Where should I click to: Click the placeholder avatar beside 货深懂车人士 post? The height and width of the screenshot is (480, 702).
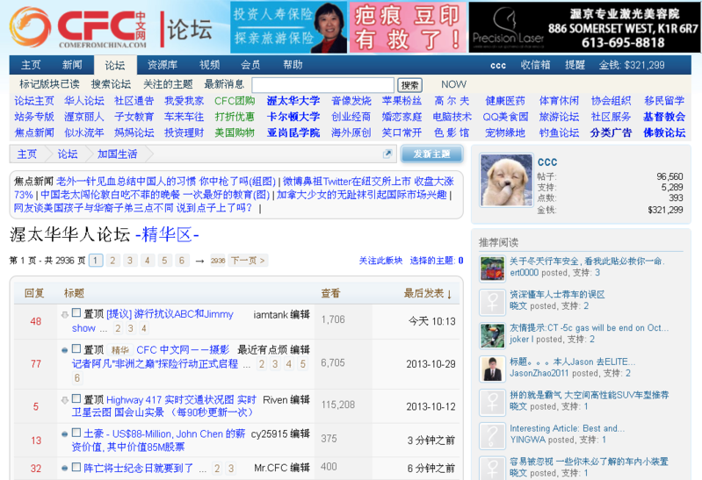click(492, 301)
